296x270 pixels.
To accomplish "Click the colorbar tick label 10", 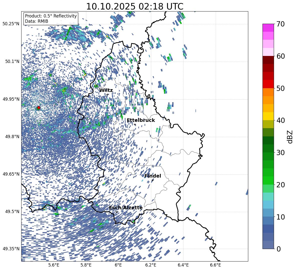I will click(280, 217).
